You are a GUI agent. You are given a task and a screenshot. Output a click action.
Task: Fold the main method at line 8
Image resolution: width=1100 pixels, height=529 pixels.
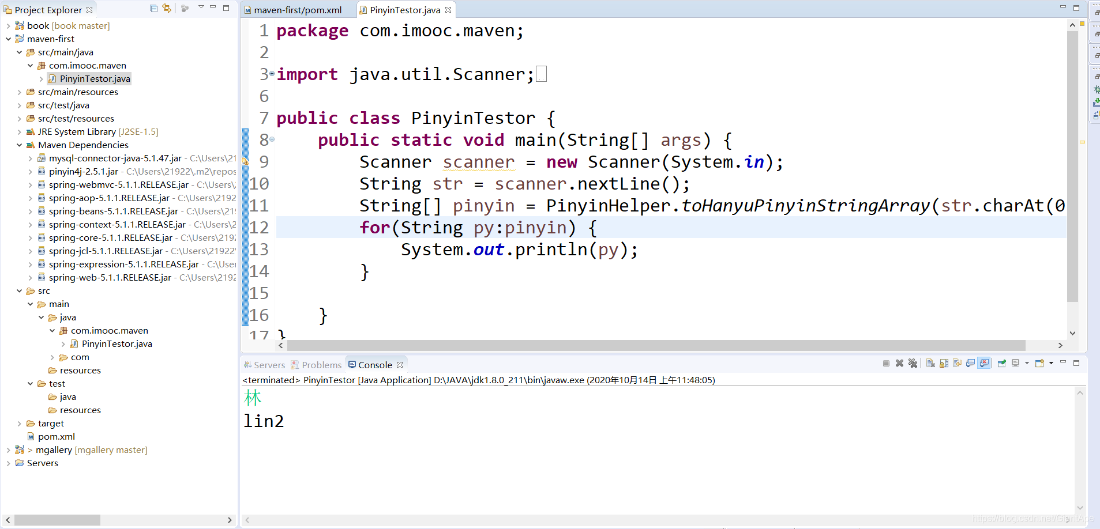(x=272, y=139)
